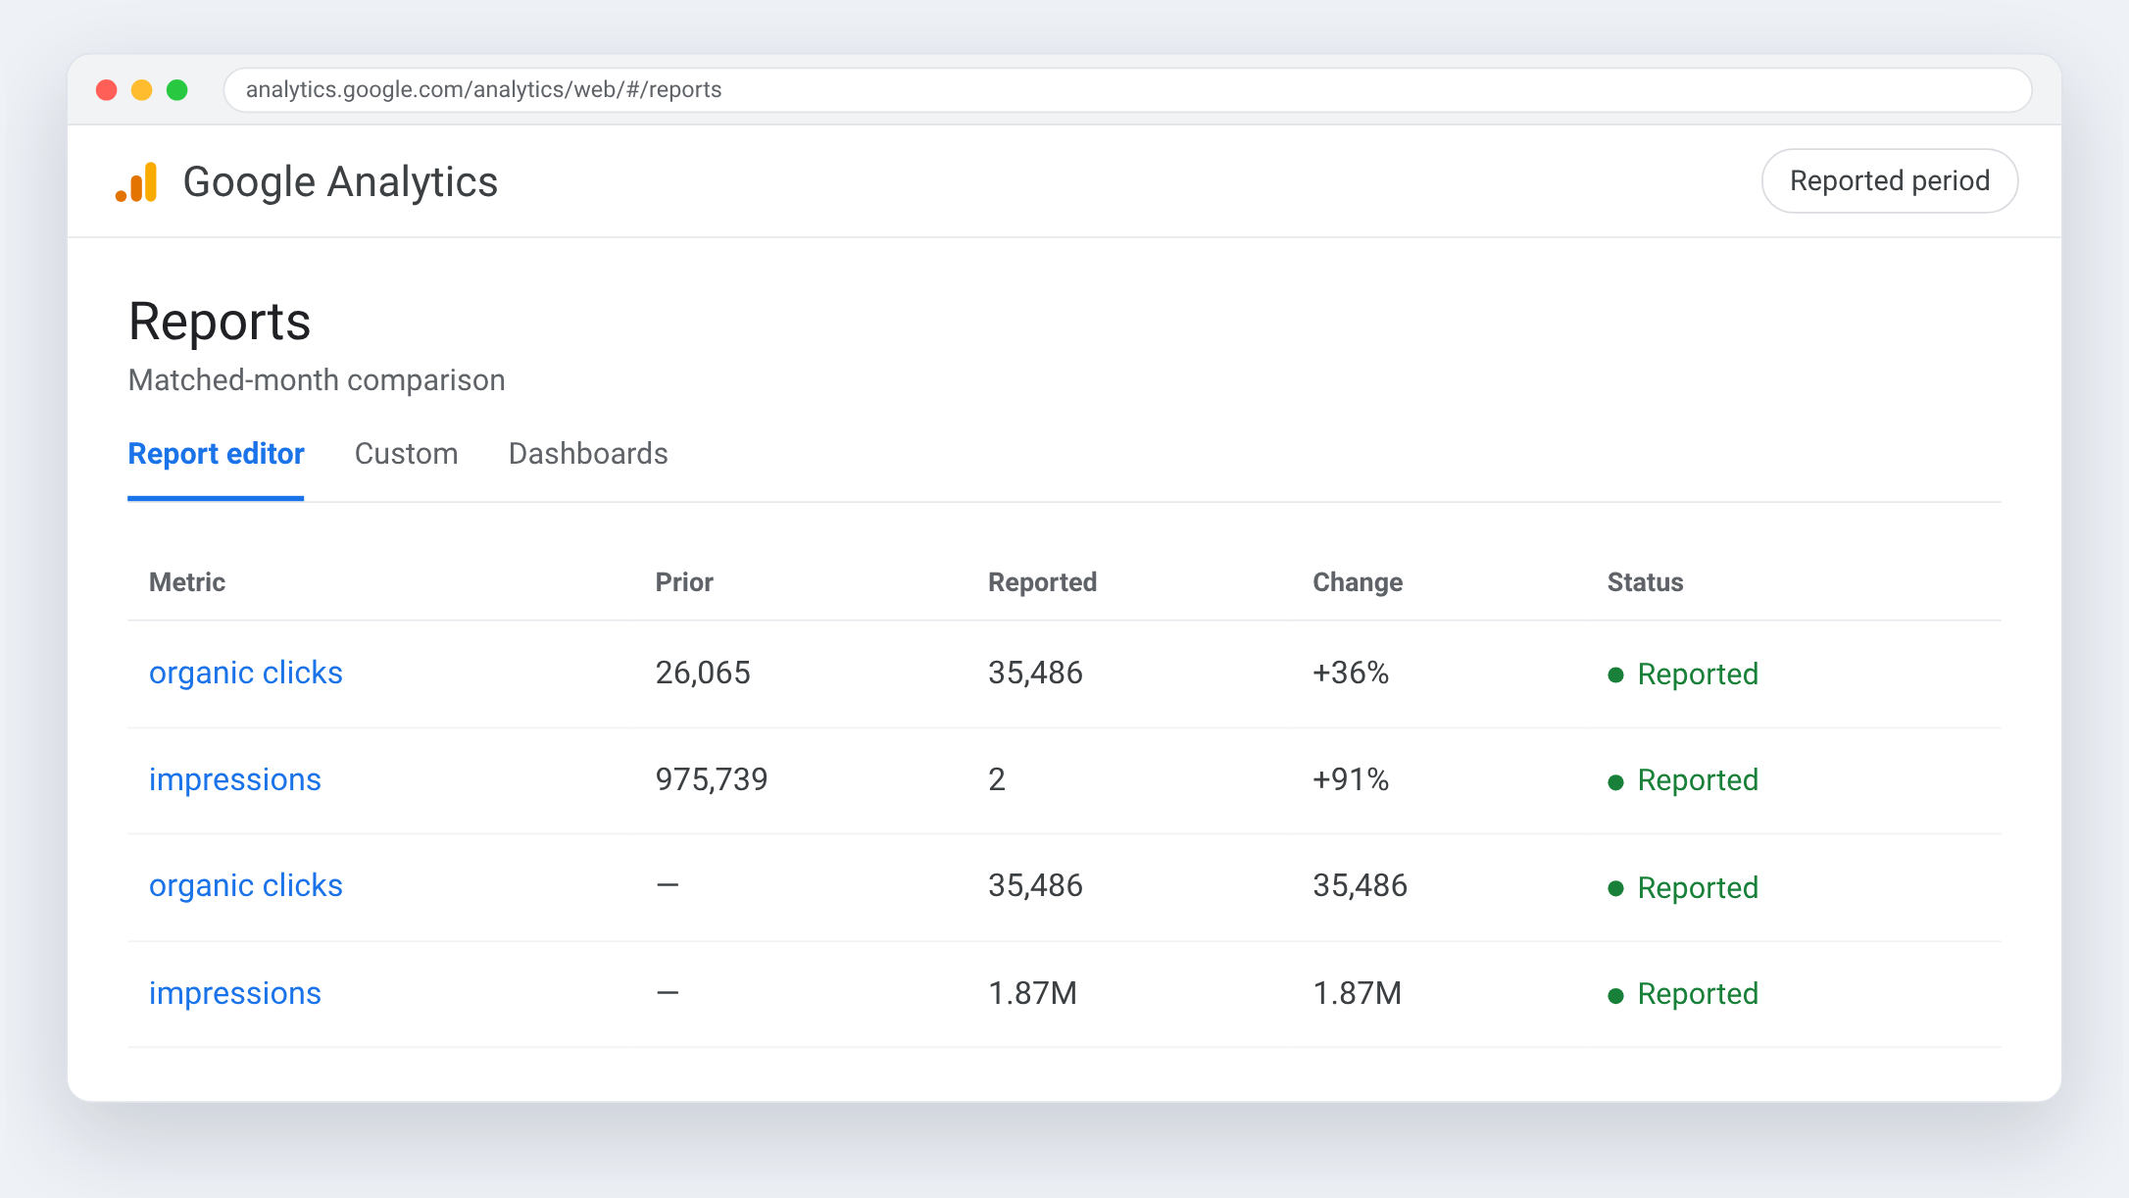Screen dimensions: 2129x1198
Task: Click the Status column header
Action: pyautogui.click(x=1645, y=582)
